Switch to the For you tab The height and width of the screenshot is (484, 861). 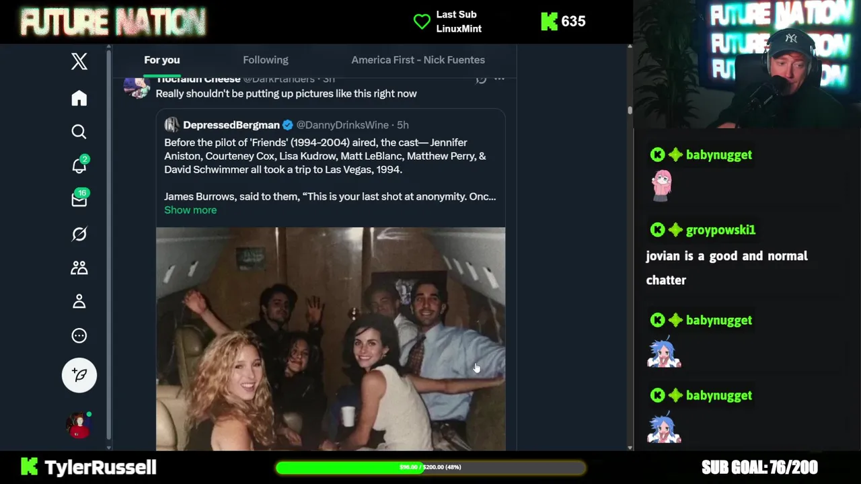tap(161, 60)
